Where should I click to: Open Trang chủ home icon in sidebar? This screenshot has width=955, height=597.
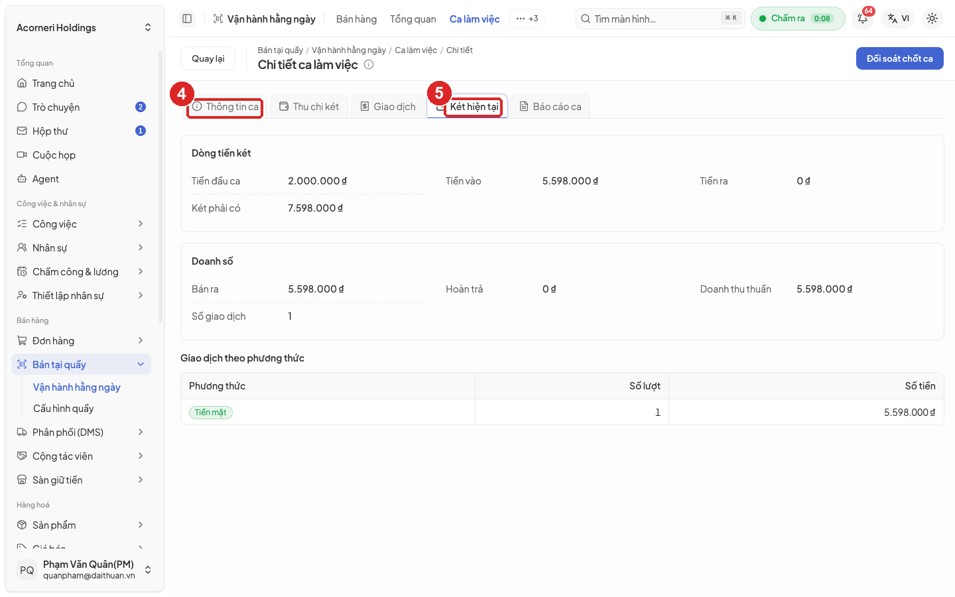(81, 84)
